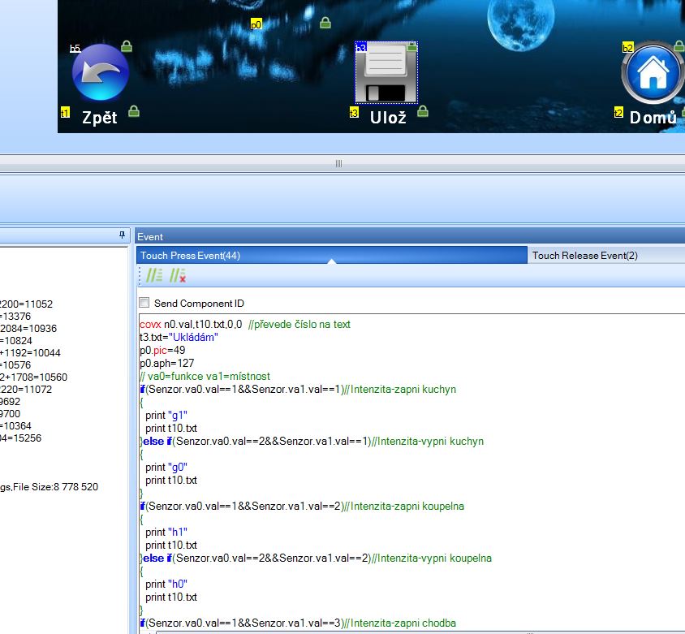Click the uncomment lines icon with red X

point(178,276)
